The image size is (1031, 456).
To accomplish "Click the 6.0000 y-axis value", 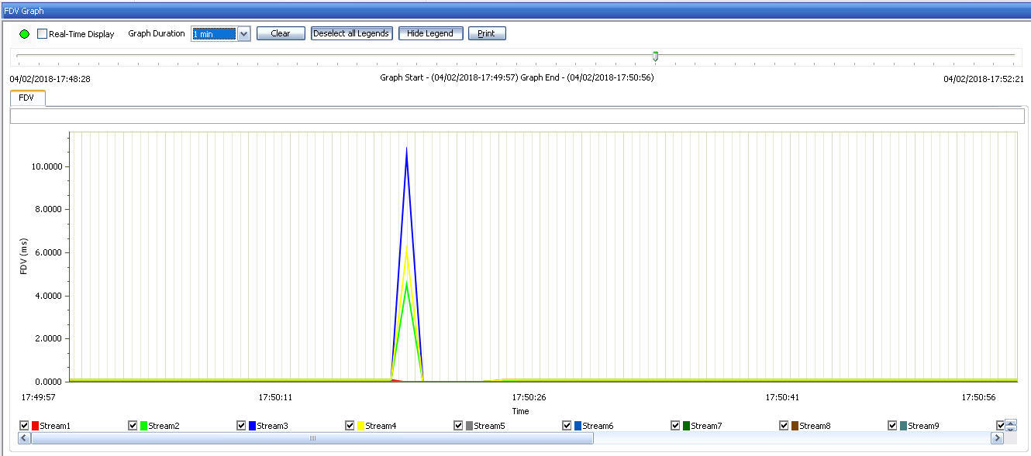I will tap(49, 252).
